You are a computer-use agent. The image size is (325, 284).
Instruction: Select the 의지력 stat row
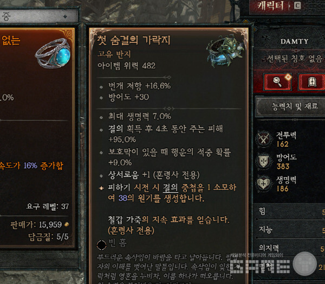(x=290, y=248)
